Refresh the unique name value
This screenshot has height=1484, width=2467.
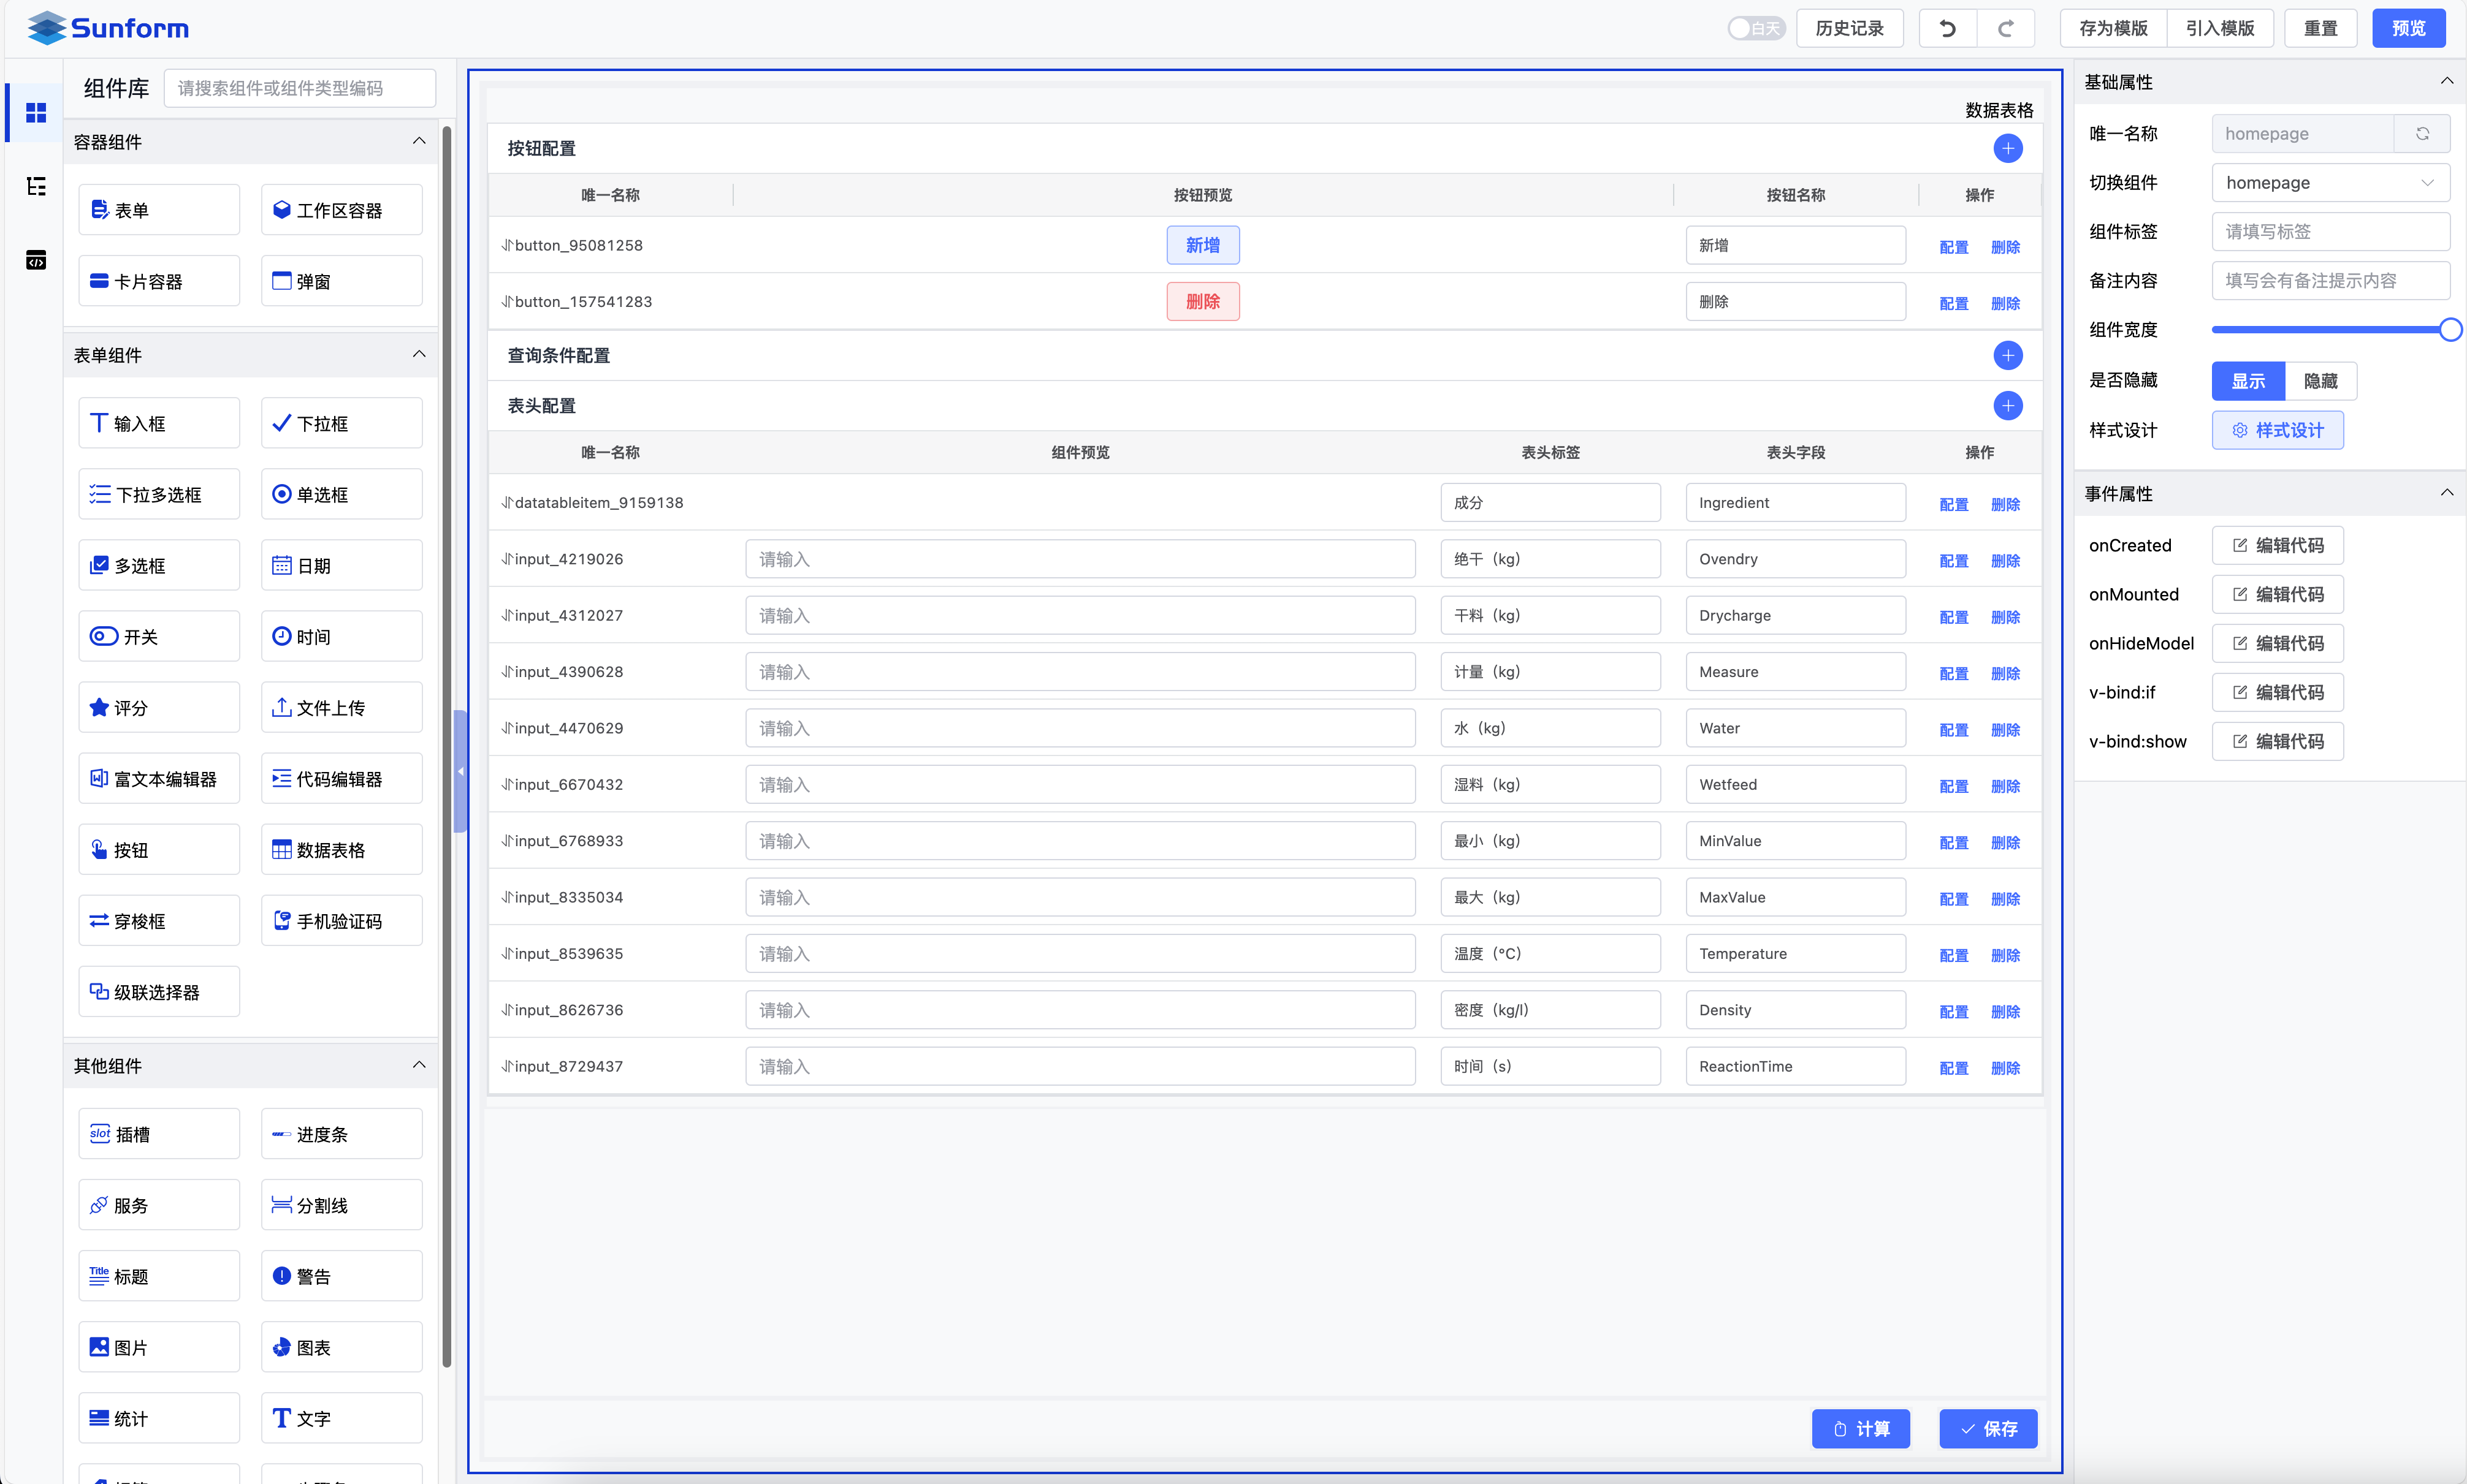coord(2422,133)
